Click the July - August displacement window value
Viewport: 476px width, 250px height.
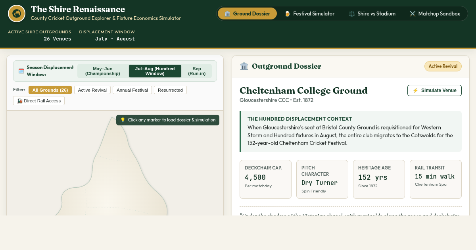click(115, 38)
